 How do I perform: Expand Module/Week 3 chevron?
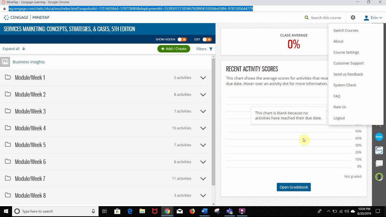tap(203, 111)
